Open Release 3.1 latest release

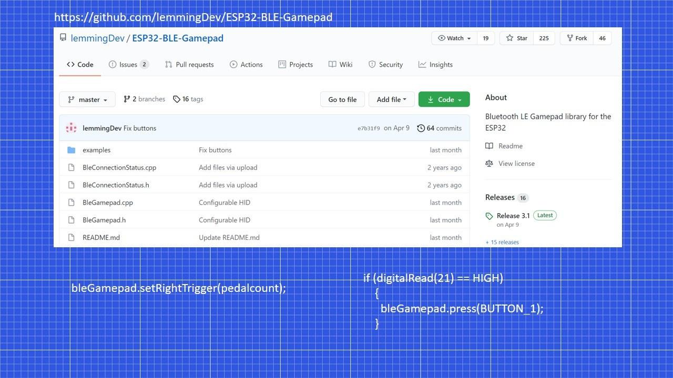pyautogui.click(x=513, y=215)
